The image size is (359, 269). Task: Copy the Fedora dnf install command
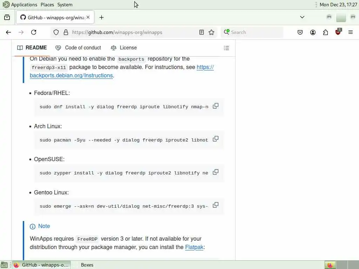(x=216, y=106)
